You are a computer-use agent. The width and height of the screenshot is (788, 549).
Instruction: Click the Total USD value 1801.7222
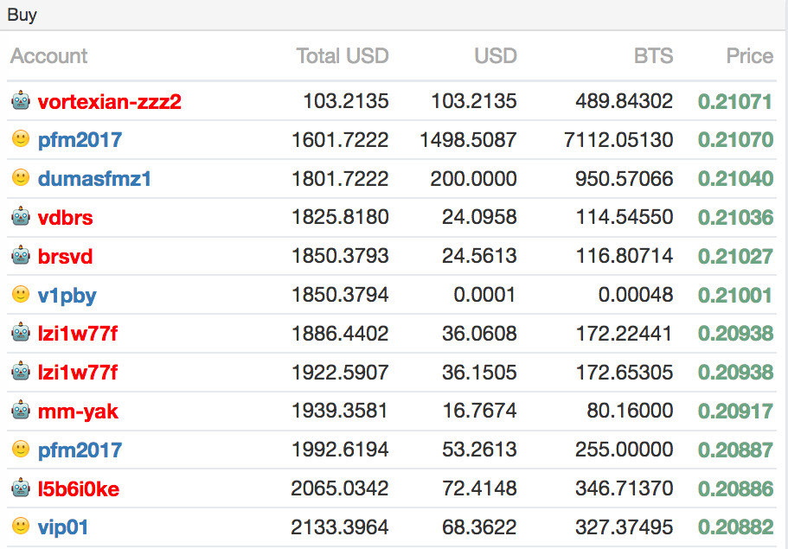coord(340,179)
